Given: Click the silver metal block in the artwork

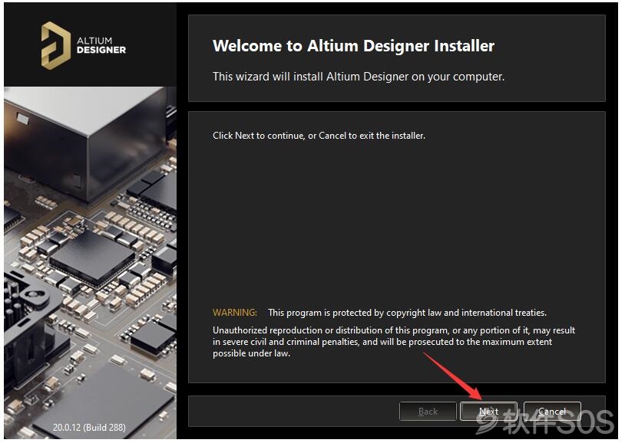Looking at the screenshot, I should [x=86, y=142].
